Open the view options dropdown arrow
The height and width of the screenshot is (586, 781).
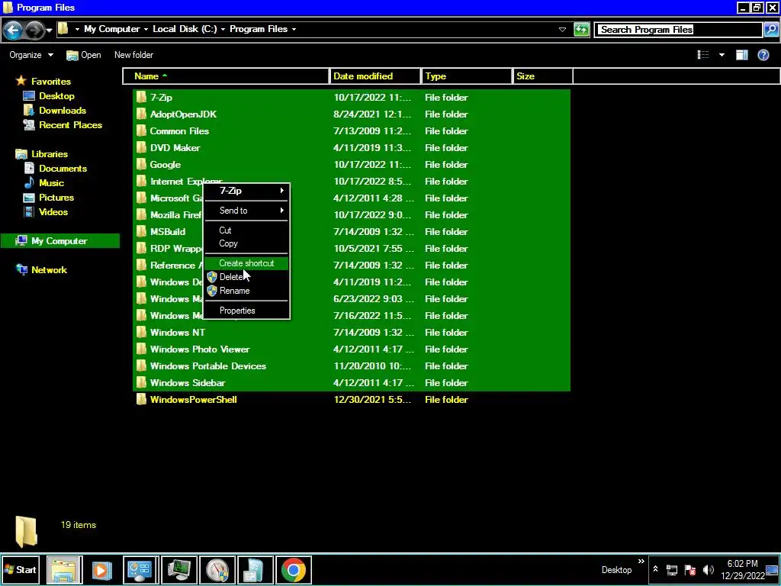(722, 55)
